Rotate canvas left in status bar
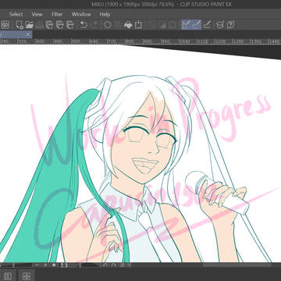The image size is (281, 281). [105, 265]
